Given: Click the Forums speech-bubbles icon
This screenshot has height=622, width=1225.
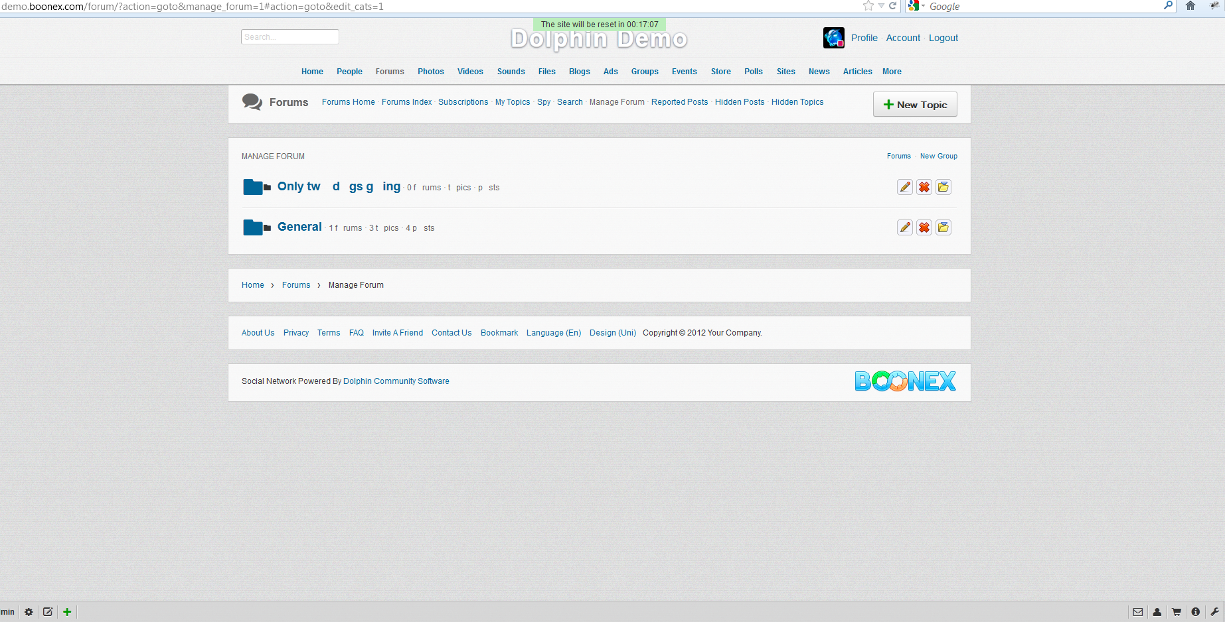Looking at the screenshot, I should [252, 102].
